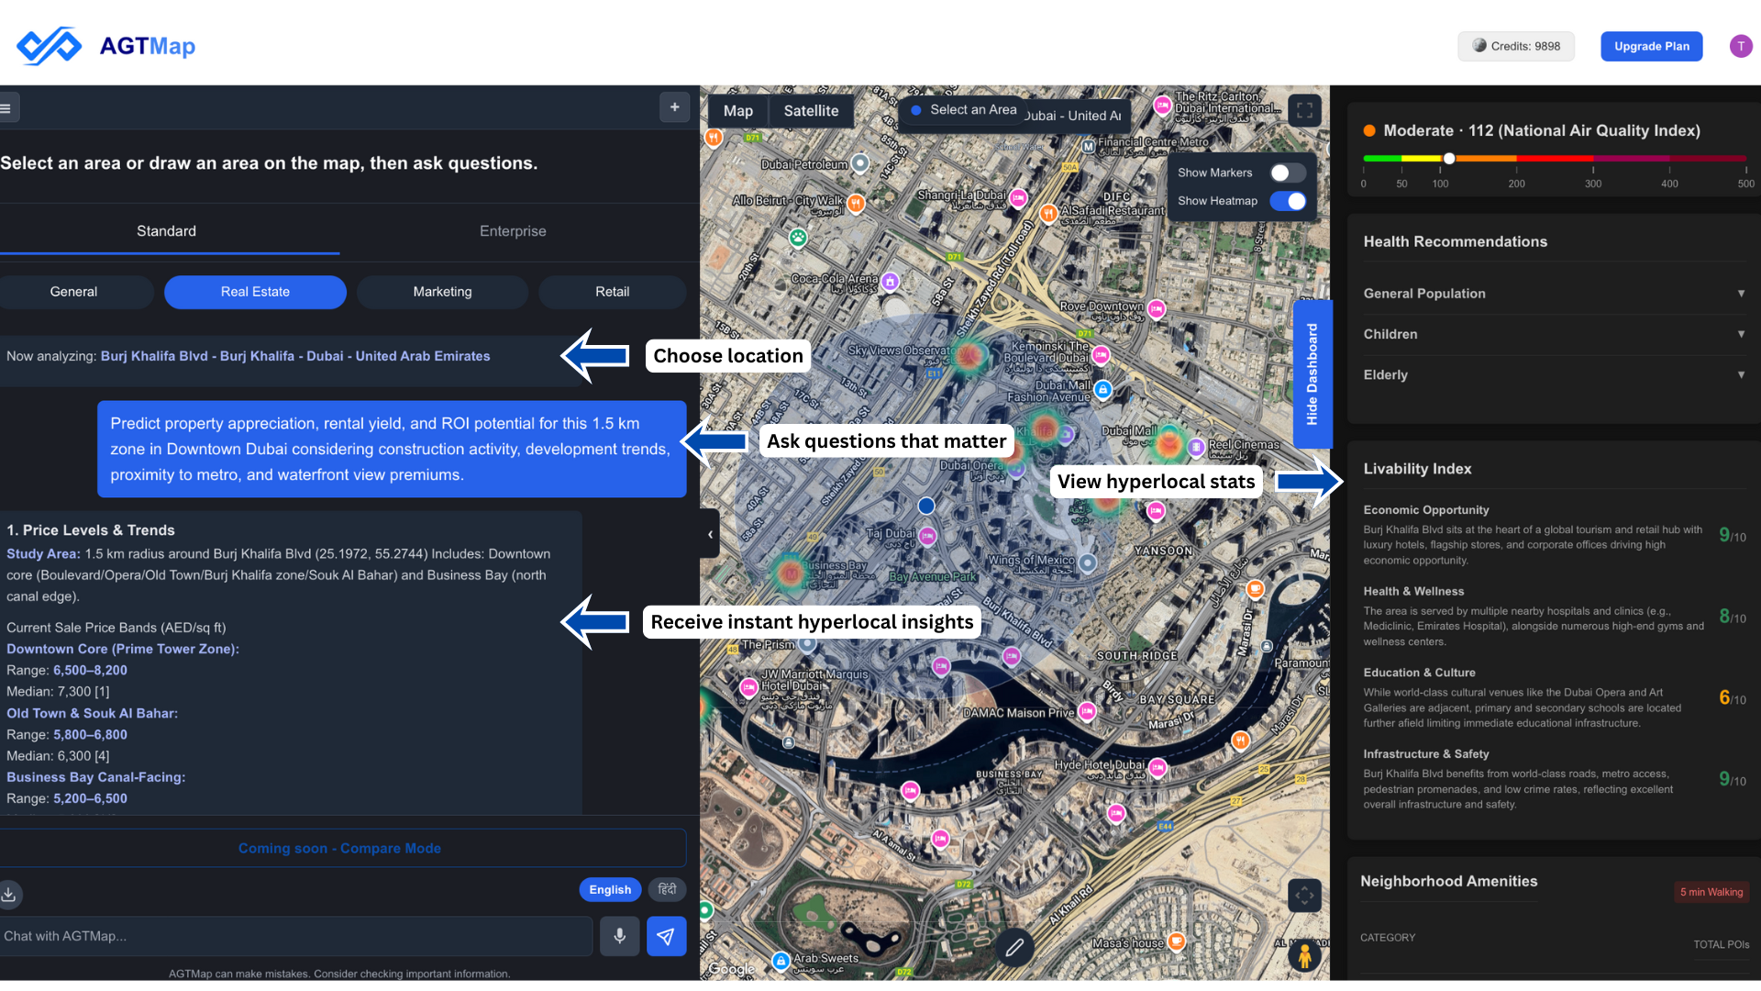Open the hamburger menu icon
This screenshot has height=991, width=1761.
pyautogui.click(x=6, y=107)
